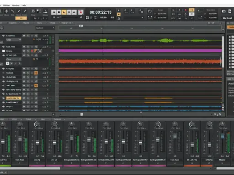Adjust the Kick Feed channel fader
The image size is (234, 175).
pyautogui.click(x=20, y=139)
